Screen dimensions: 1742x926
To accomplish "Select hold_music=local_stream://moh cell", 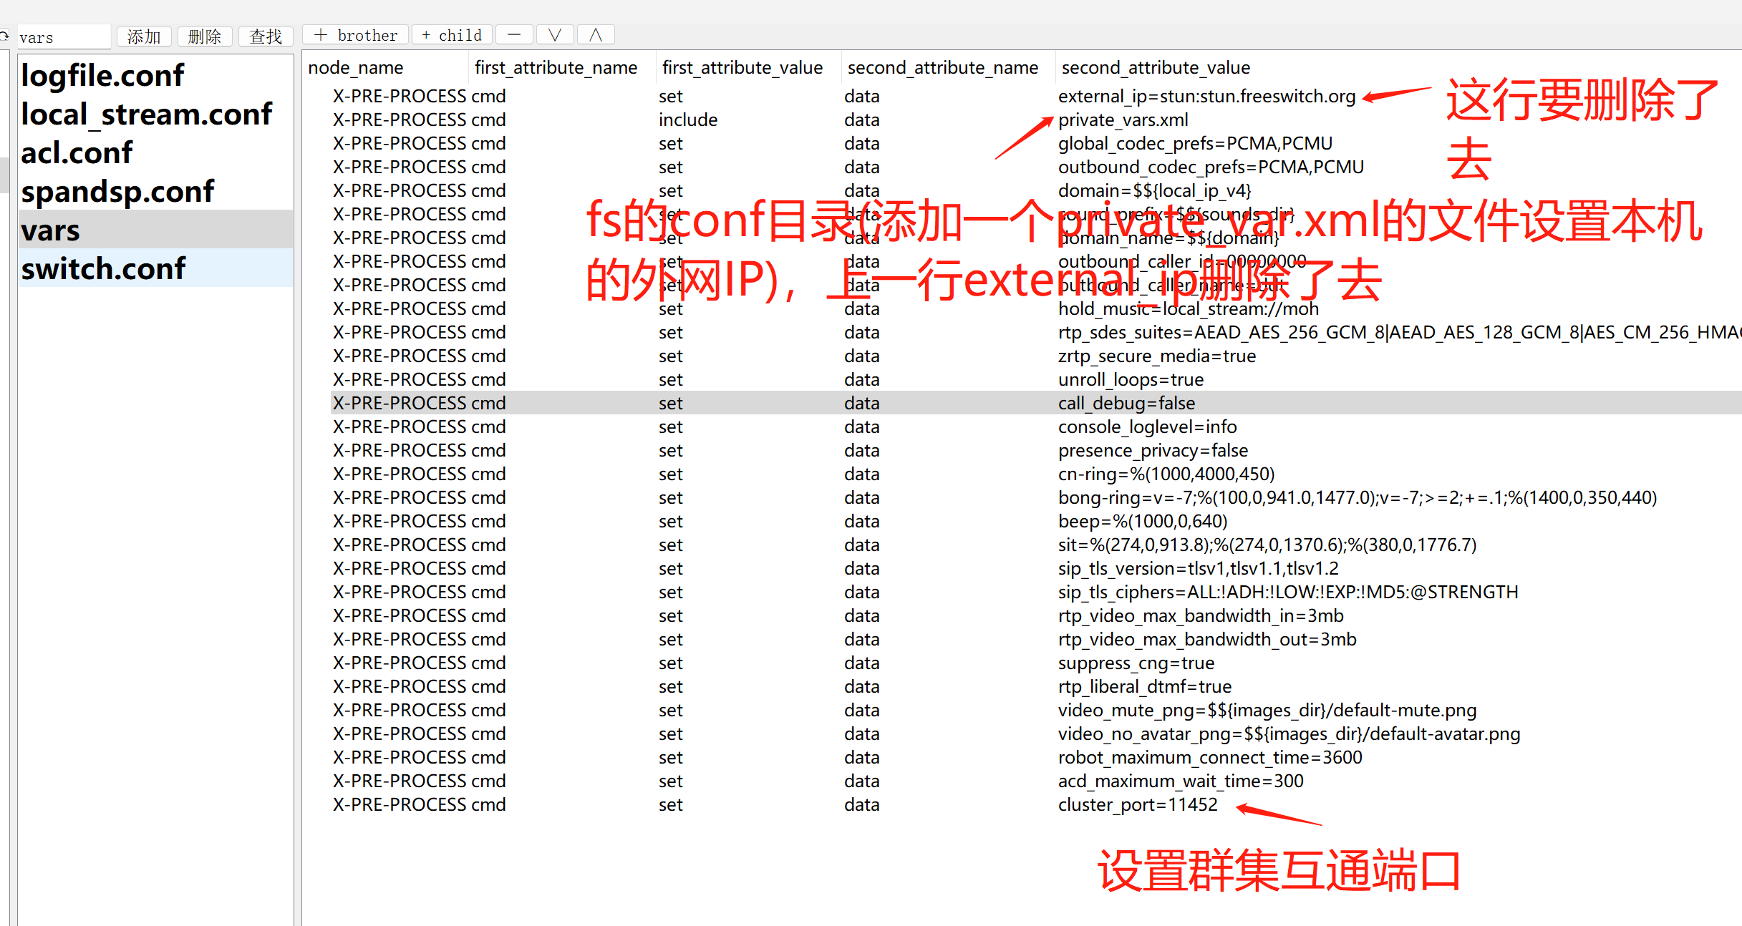I will (x=1189, y=308).
